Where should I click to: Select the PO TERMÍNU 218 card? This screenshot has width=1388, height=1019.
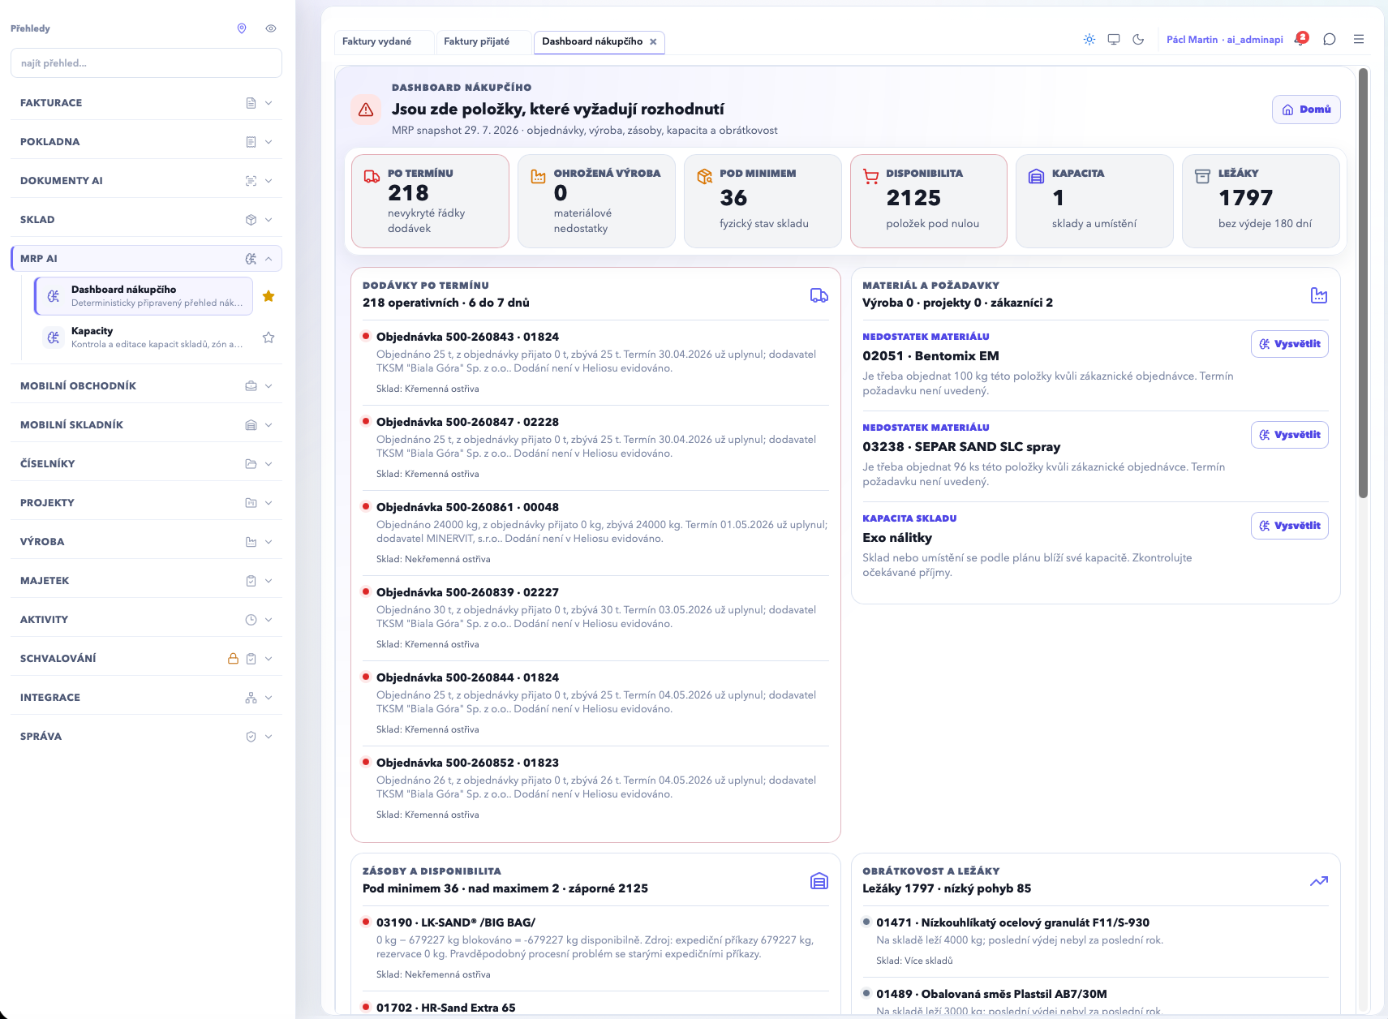point(430,201)
